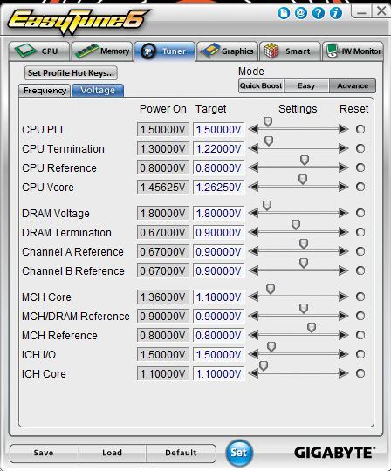The width and height of the screenshot is (391, 471).
Task: Choose Advance mode
Action: [353, 85]
